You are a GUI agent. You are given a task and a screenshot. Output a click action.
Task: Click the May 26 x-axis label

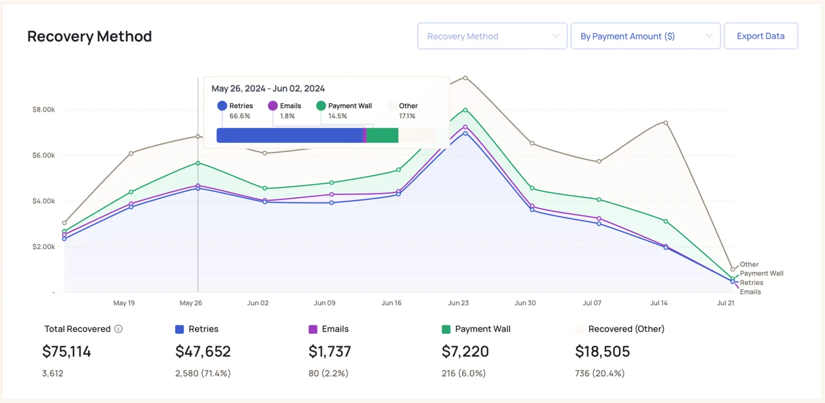pyautogui.click(x=191, y=303)
